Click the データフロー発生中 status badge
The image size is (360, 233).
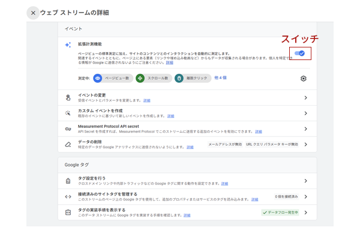pyautogui.click(x=280, y=213)
